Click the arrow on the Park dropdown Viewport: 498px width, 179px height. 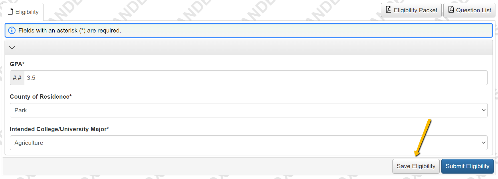[484, 110]
